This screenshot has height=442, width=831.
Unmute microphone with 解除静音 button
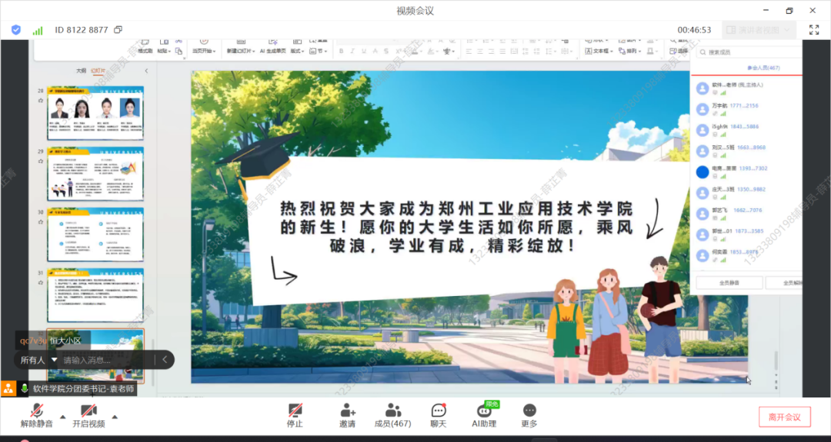36,415
